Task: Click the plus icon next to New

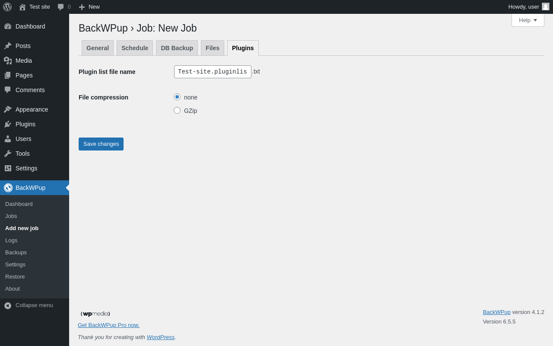Action: 82,7
